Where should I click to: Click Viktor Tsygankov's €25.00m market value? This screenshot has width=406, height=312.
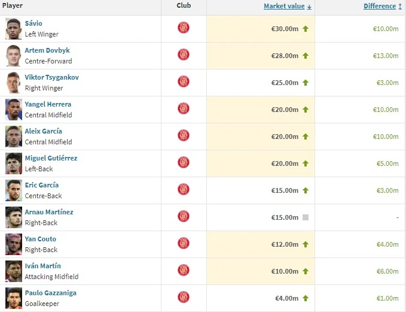coord(284,83)
